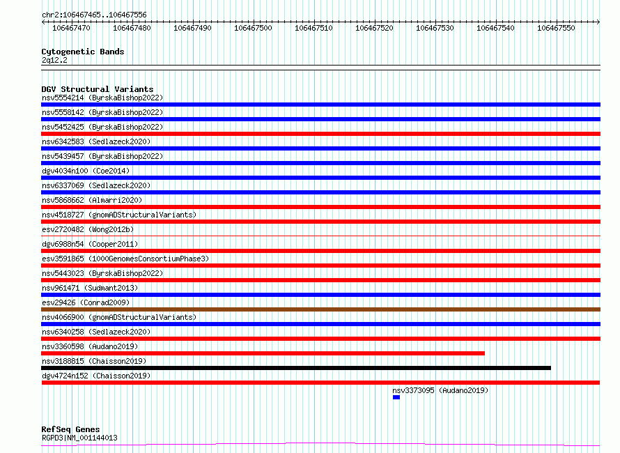Click ruler position 106467520
The image size is (620, 453).
(x=374, y=28)
